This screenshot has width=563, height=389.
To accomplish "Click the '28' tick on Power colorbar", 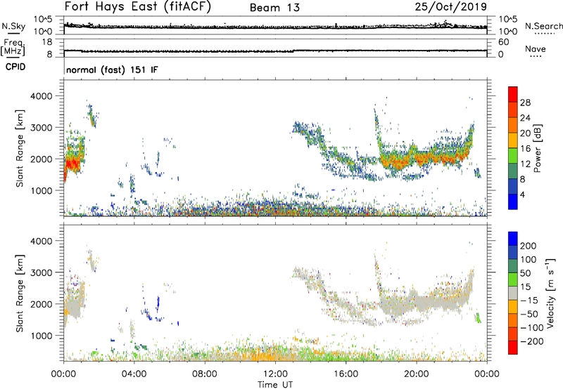I will click(x=525, y=103).
